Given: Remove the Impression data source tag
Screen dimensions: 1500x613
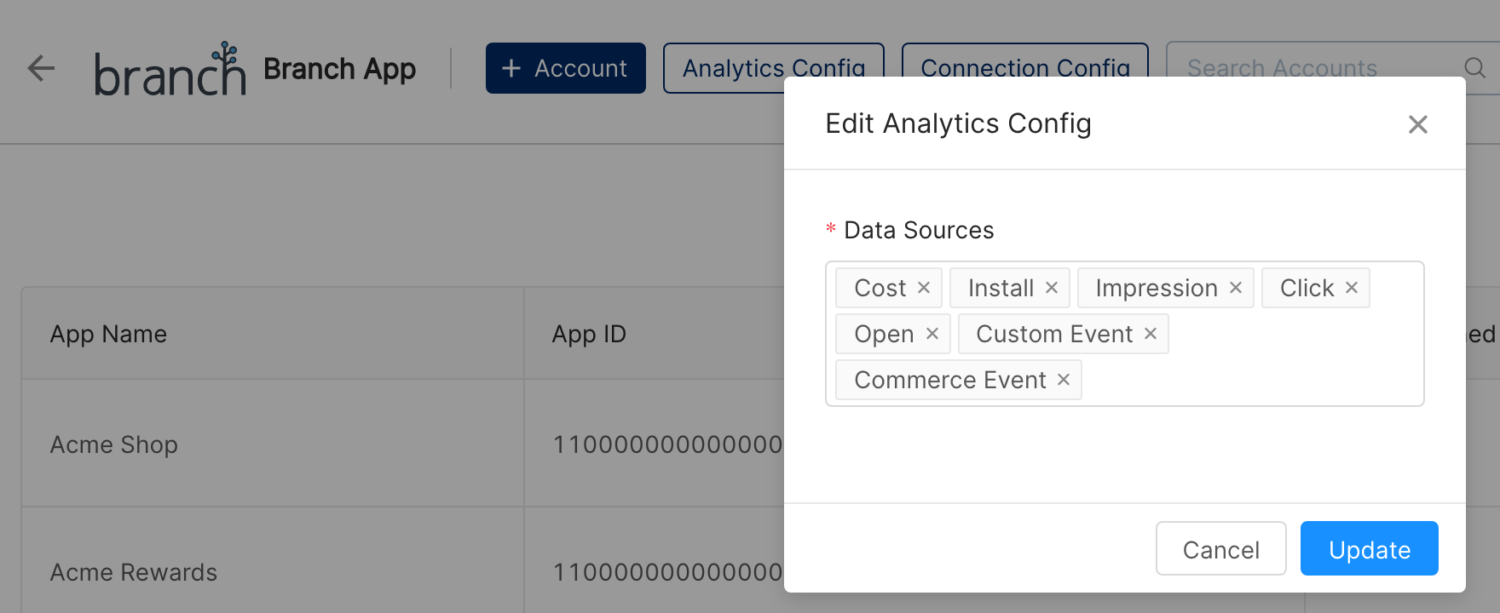Looking at the screenshot, I should (1236, 288).
